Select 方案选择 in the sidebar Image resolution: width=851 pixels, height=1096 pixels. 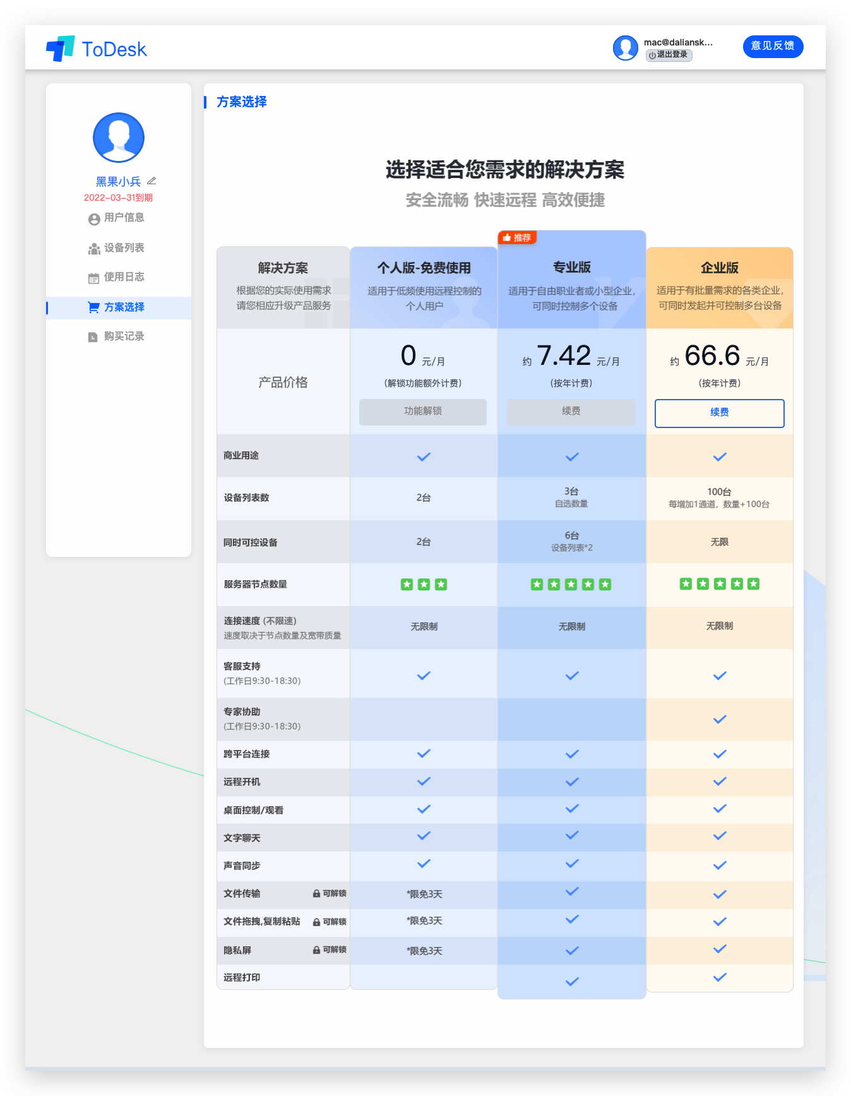click(x=119, y=307)
